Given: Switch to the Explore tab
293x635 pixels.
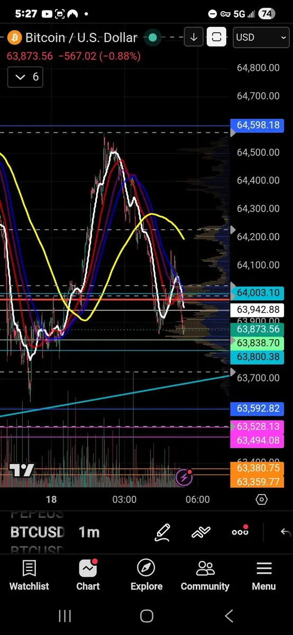Looking at the screenshot, I should pos(146,576).
